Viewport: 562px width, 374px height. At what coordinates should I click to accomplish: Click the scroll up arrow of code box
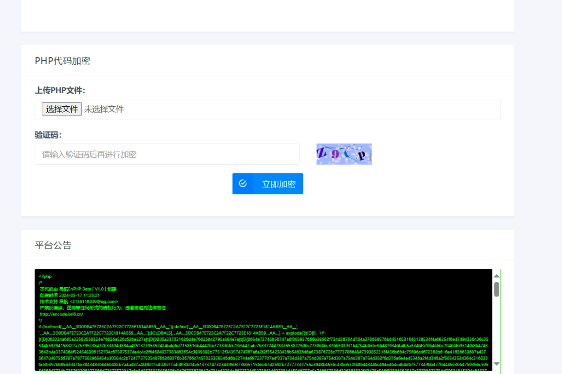(x=496, y=276)
